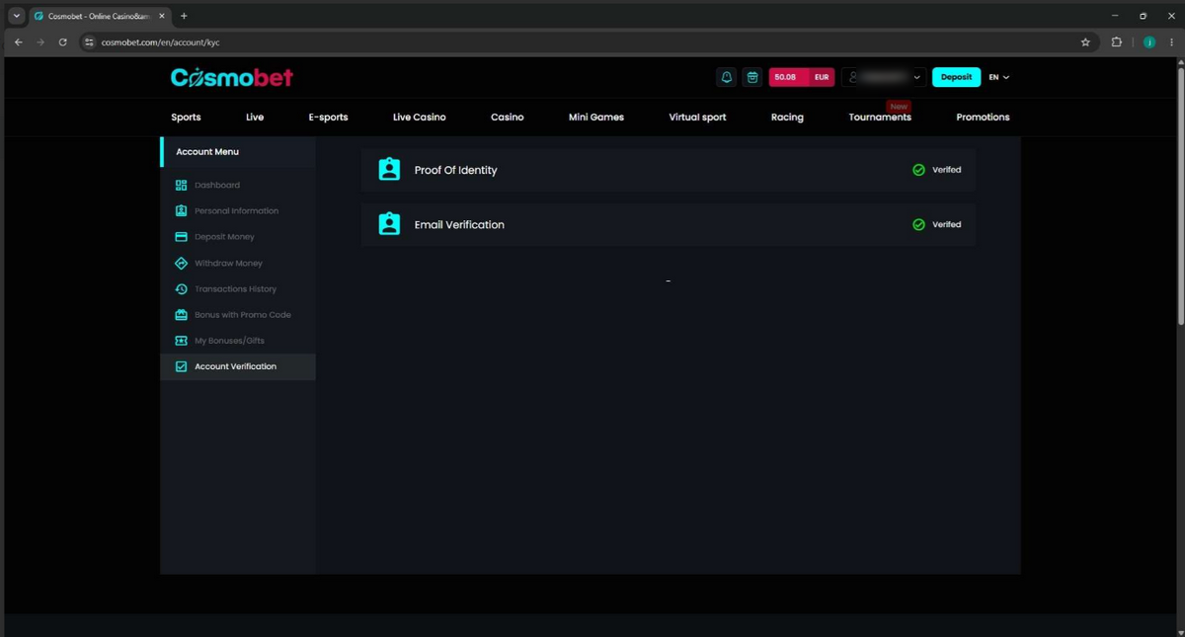Click the Deposit Money card icon
This screenshot has height=637, width=1185.
click(x=181, y=237)
